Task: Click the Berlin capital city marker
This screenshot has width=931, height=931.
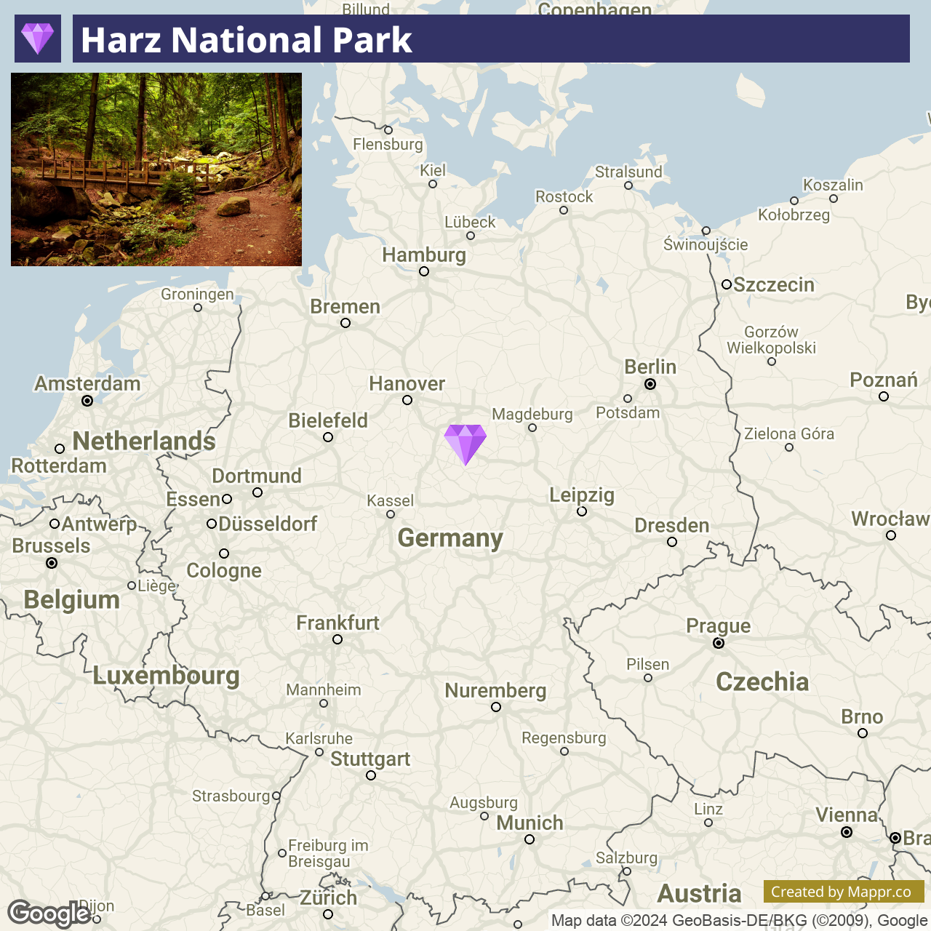Action: [x=650, y=384]
